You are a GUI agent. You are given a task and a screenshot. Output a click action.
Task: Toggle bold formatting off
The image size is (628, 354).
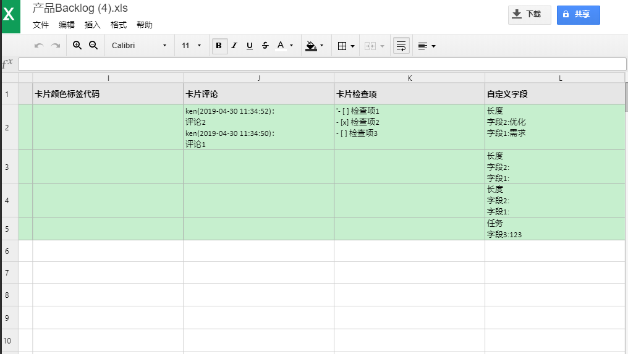click(x=219, y=46)
